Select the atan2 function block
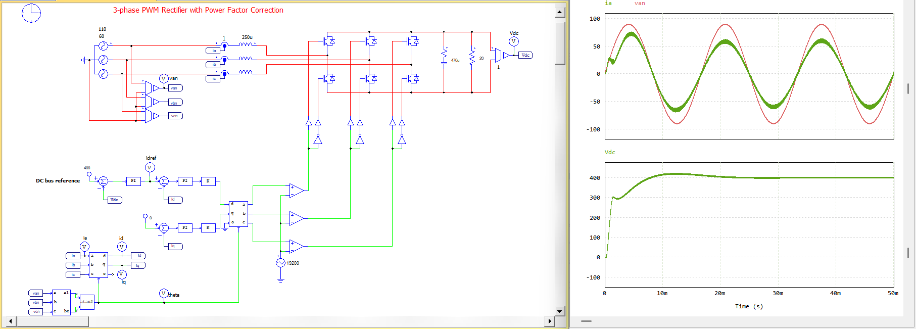This screenshot has width=916, height=329. tap(87, 302)
